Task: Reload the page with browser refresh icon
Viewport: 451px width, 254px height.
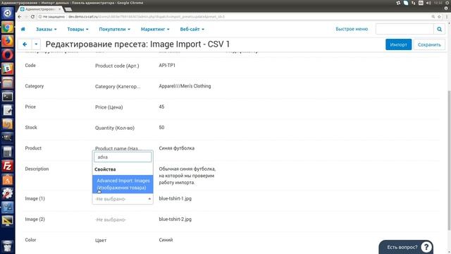Action: pos(32,17)
